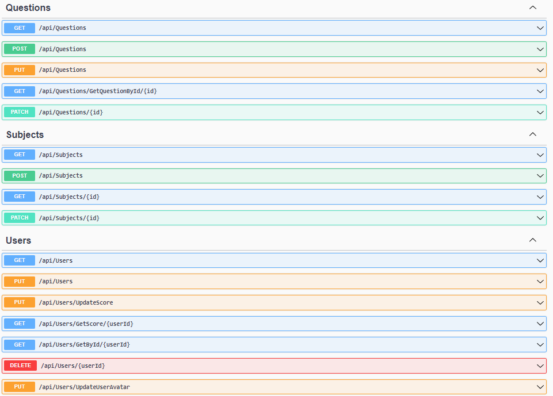Collapse the Subjects section using its chevron
The image size is (553, 396).
532,134
